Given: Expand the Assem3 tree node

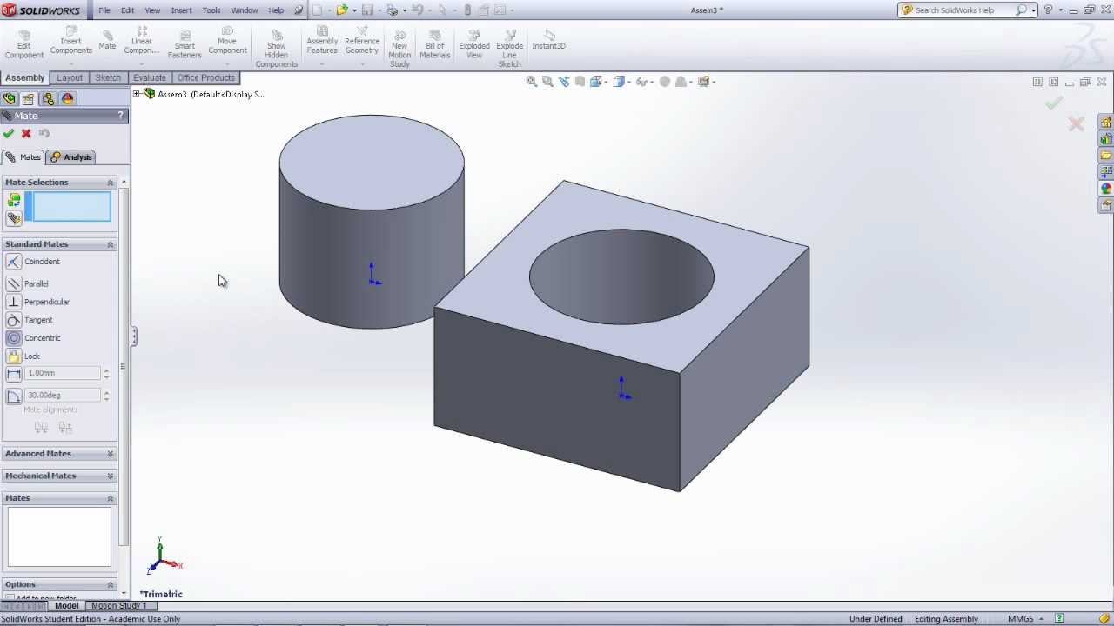Looking at the screenshot, I should pyautogui.click(x=137, y=94).
